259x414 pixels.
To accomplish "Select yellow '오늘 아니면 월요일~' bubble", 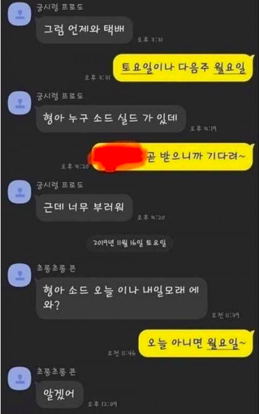I will [x=196, y=343].
